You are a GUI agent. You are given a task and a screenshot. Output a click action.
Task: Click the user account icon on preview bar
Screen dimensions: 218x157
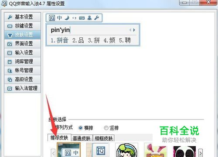pyautogui.click(x=89, y=18)
